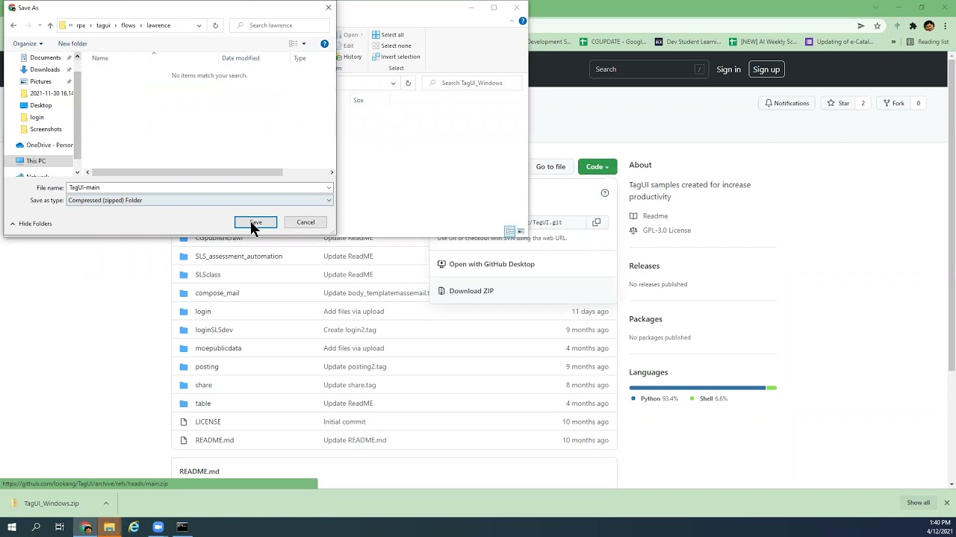This screenshot has height=537, width=956.
Task: Open moepublicdata folder
Action: coord(218,348)
